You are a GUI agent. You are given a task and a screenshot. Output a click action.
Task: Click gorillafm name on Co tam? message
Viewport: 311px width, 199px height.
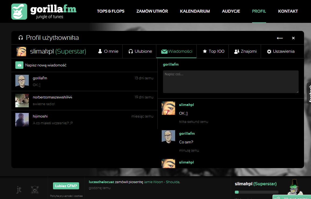(x=187, y=133)
